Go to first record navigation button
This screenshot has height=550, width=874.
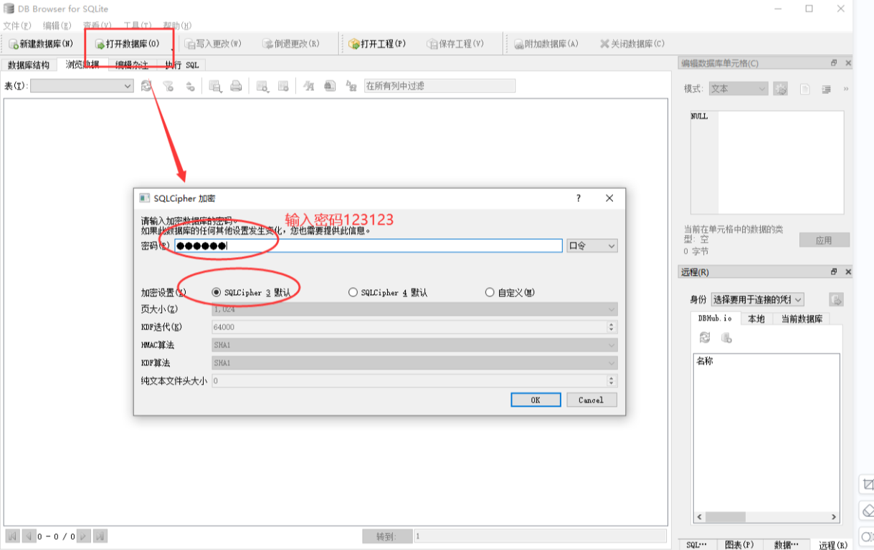[x=12, y=536]
